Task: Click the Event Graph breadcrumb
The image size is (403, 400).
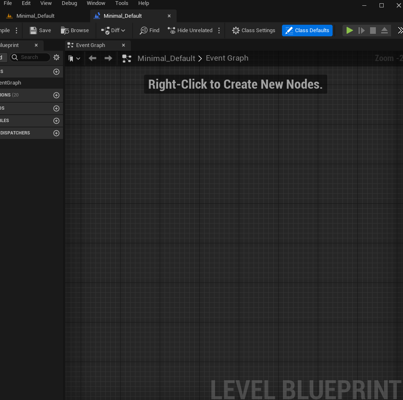Action: coord(227,59)
